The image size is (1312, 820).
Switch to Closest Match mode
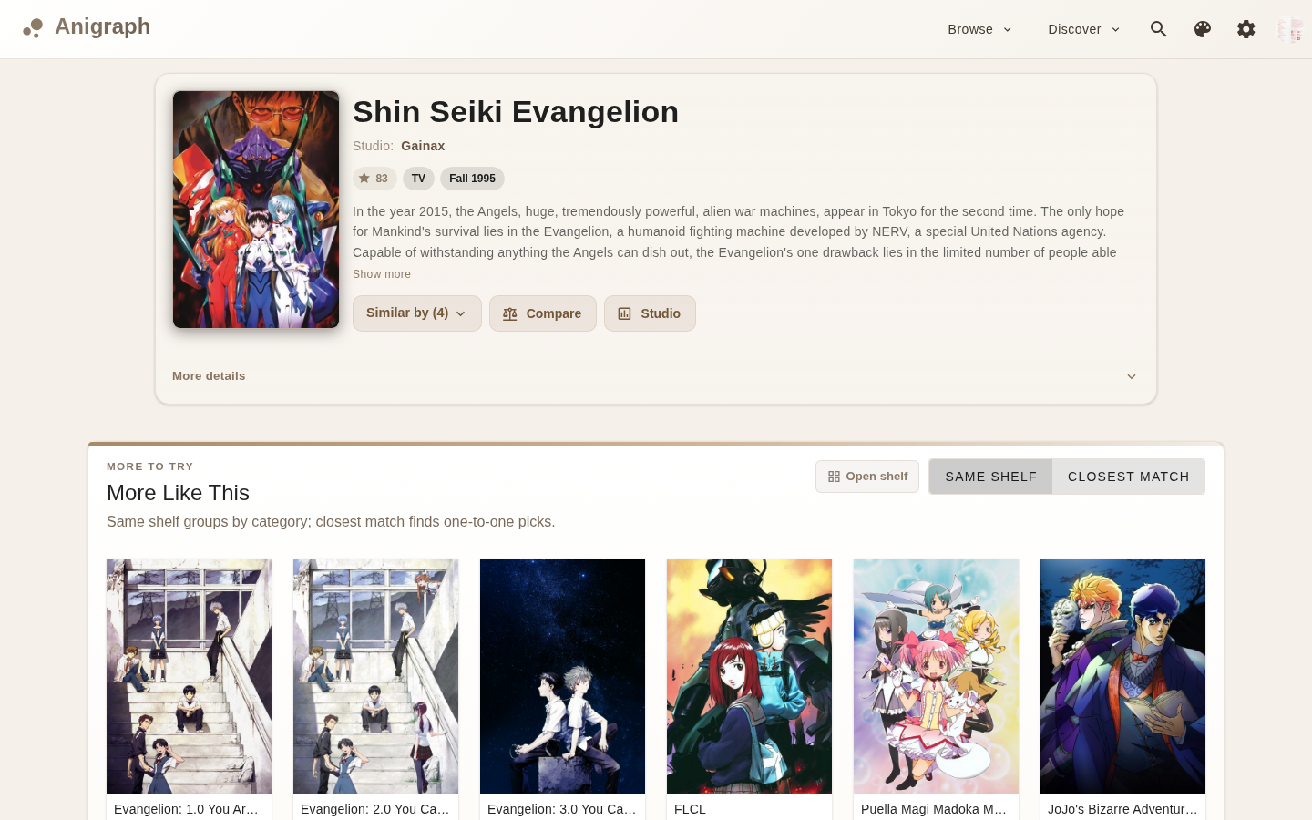tap(1129, 477)
